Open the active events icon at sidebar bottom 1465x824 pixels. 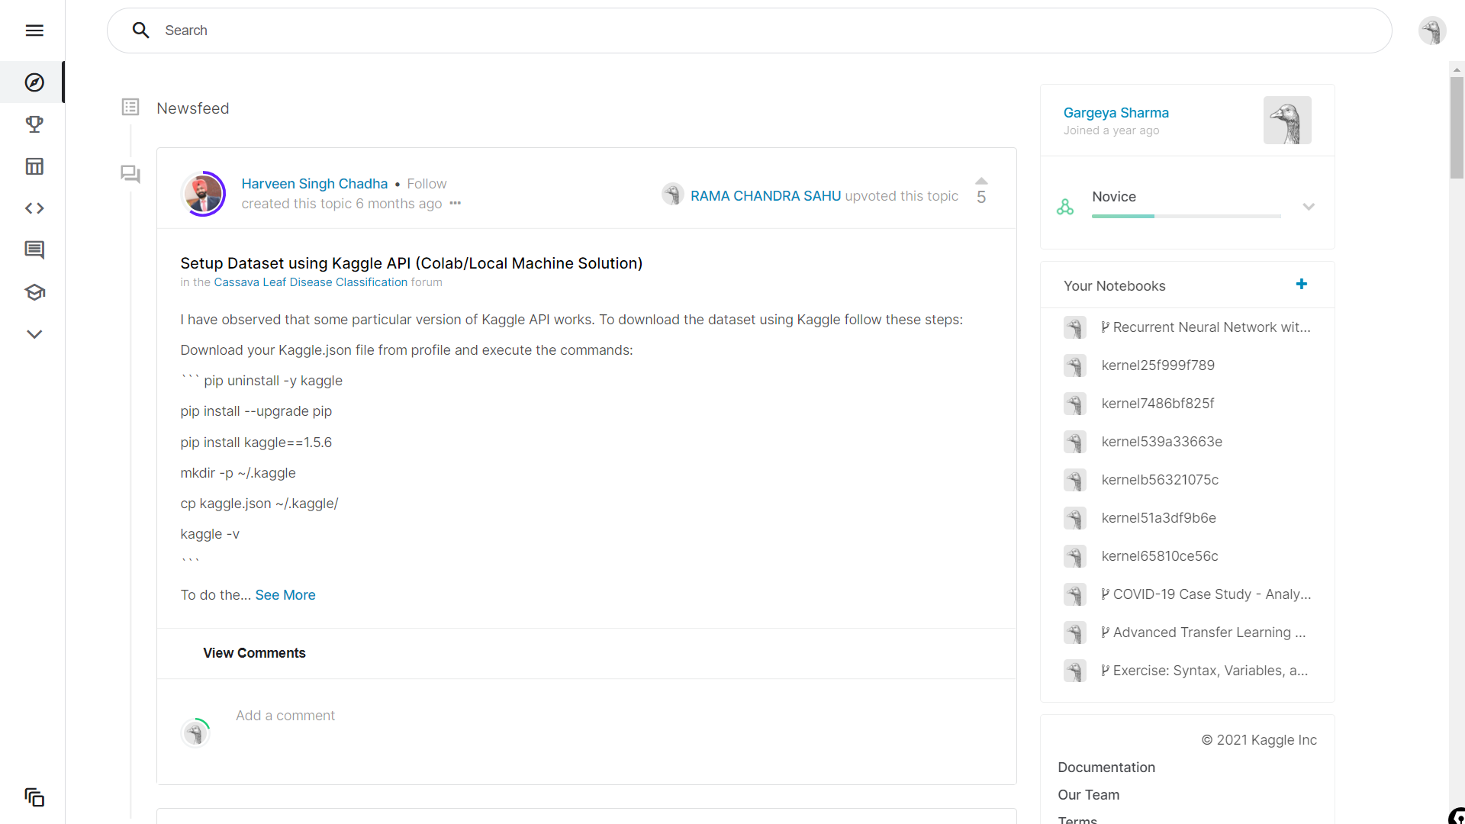point(34,797)
